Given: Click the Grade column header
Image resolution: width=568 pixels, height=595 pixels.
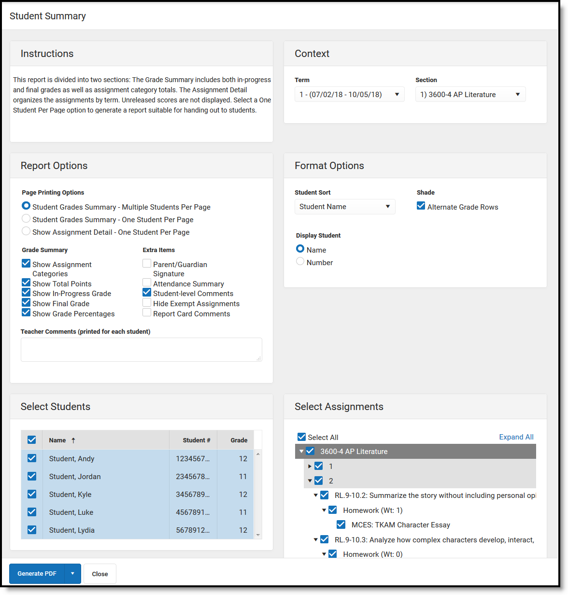Looking at the screenshot, I should (236, 440).
